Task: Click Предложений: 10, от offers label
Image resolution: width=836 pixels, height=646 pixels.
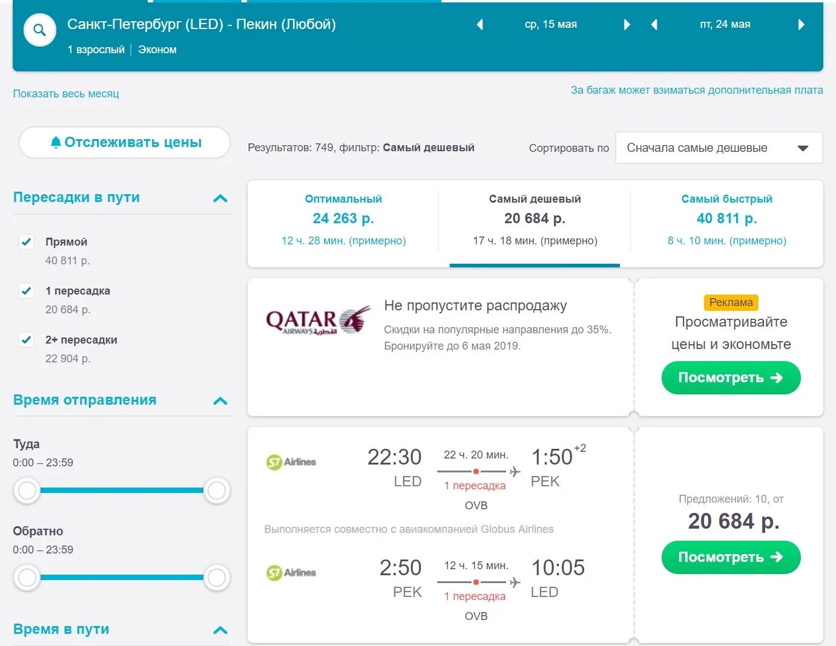Action: [731, 499]
